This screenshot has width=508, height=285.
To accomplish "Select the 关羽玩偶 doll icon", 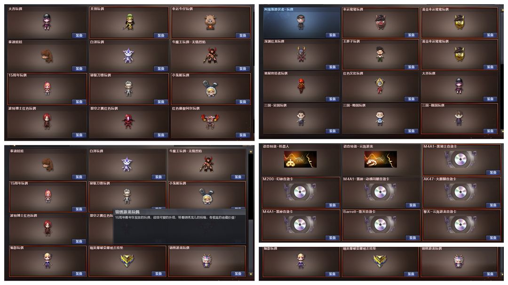I will point(129,22).
